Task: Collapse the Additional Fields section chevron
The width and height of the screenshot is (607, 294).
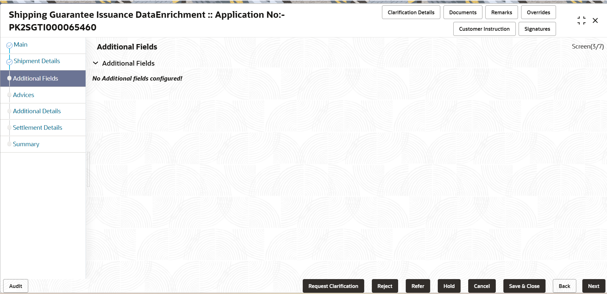Action: coord(95,63)
